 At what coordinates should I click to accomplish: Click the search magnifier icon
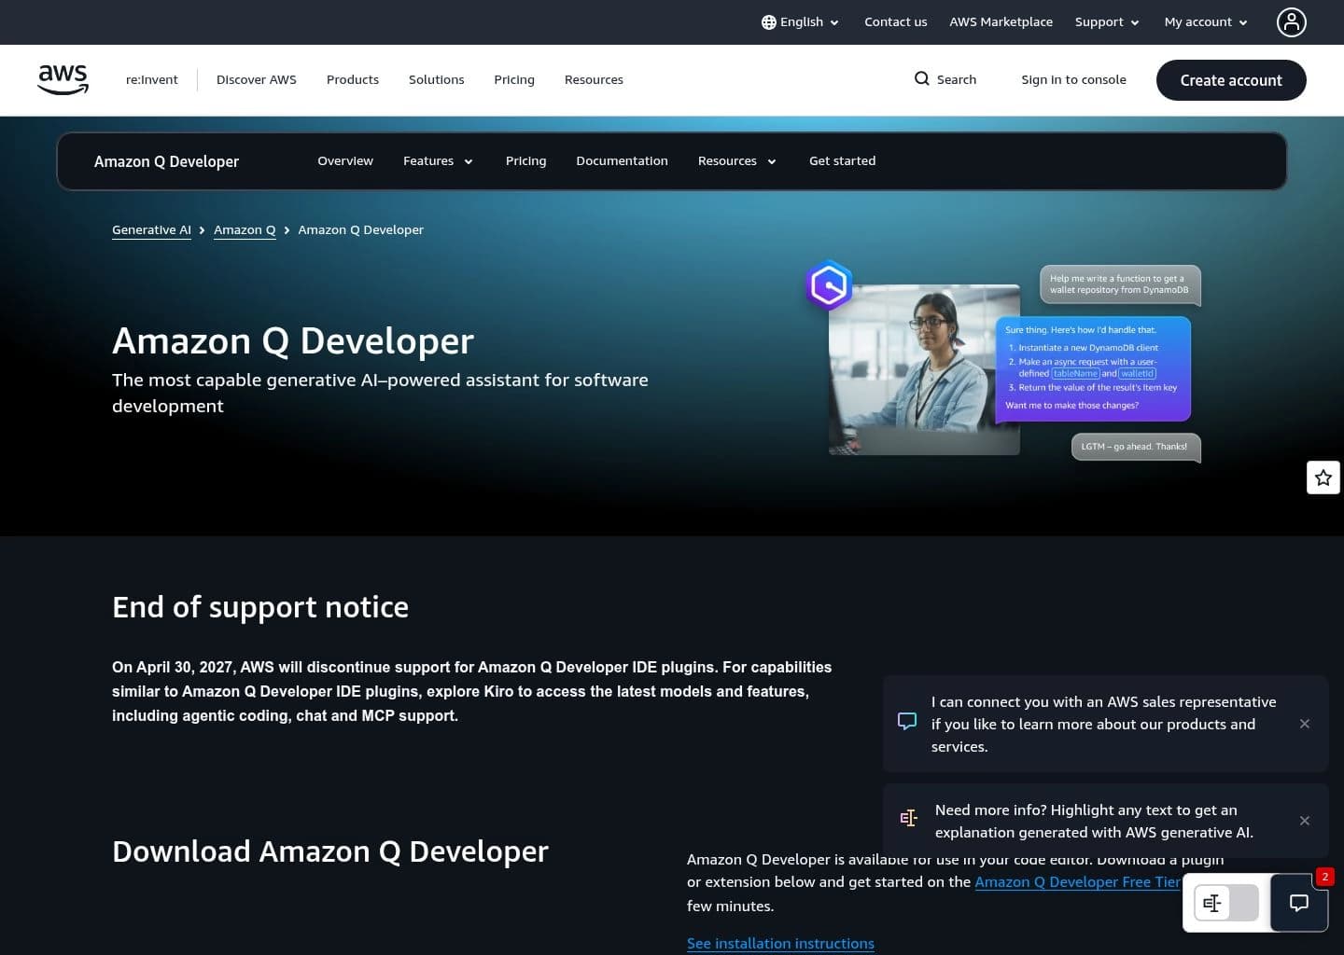[x=921, y=79]
